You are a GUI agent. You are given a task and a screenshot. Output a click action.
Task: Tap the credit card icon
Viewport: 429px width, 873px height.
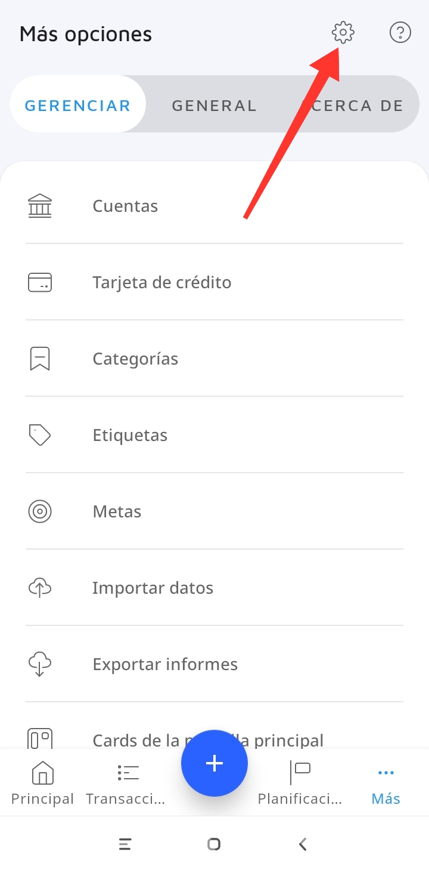pos(40,282)
